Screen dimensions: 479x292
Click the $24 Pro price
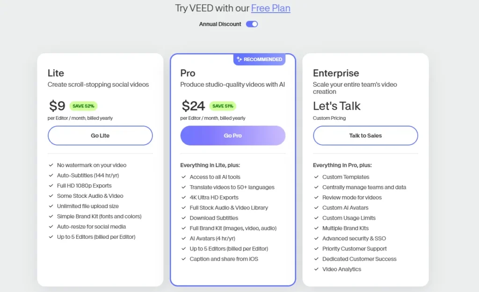click(193, 106)
